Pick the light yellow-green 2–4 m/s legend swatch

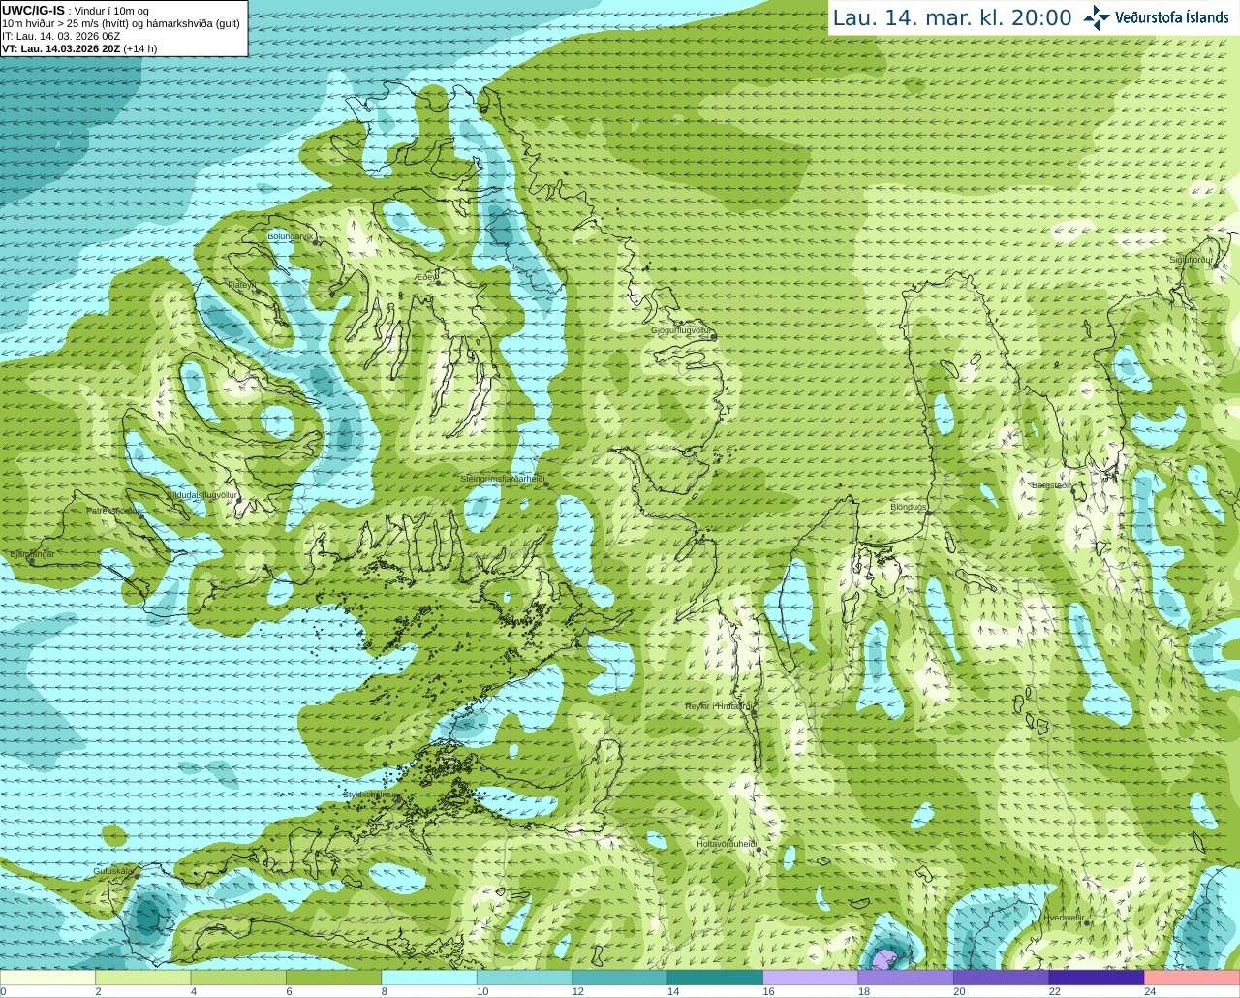(x=144, y=978)
